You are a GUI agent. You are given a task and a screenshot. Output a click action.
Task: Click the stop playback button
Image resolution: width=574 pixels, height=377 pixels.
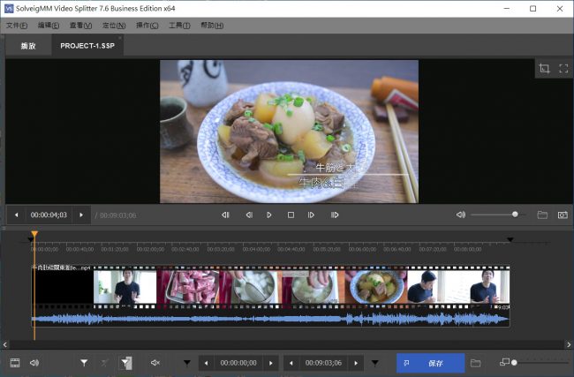(291, 215)
